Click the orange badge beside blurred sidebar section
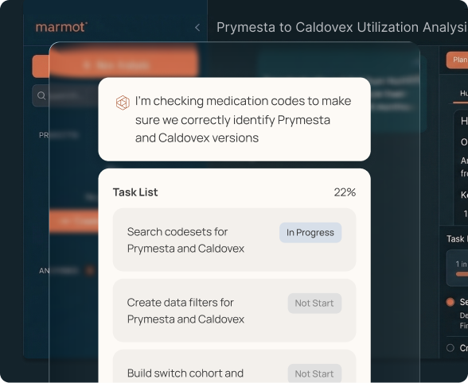The image size is (468, 383). coord(89,270)
